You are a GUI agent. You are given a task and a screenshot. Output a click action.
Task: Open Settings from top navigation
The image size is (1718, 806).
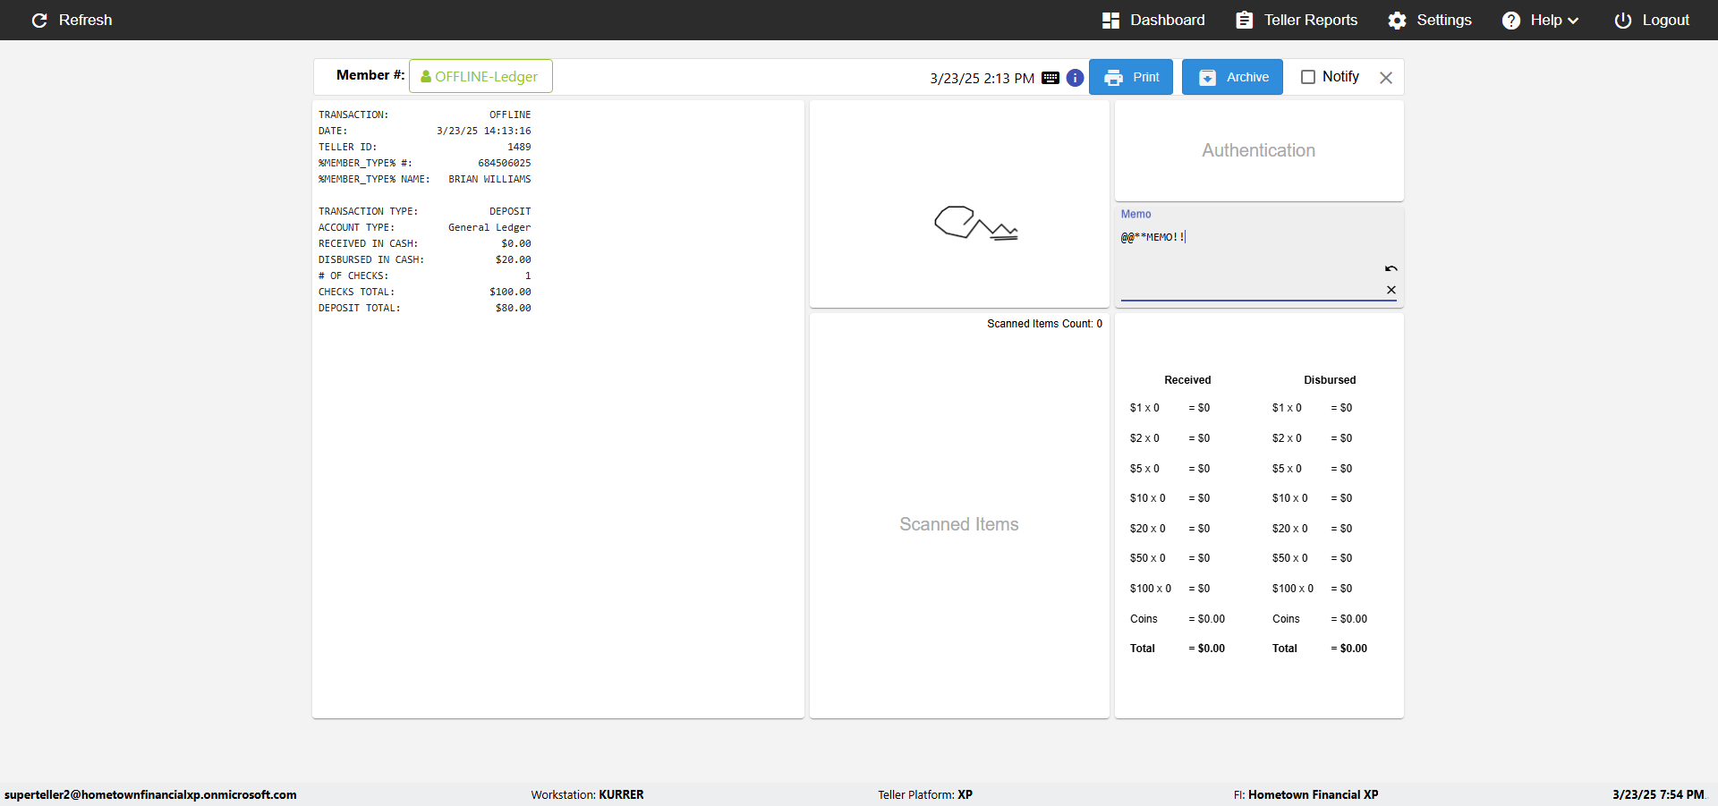point(1430,20)
